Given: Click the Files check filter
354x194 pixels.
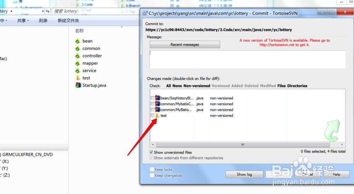Looking at the screenshot, I should pyautogui.click(x=281, y=86).
